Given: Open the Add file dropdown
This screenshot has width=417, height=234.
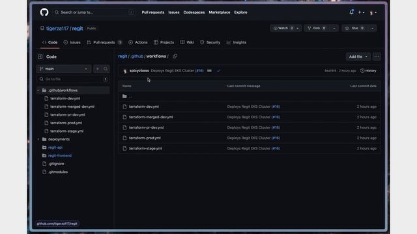Looking at the screenshot, I should point(358,57).
